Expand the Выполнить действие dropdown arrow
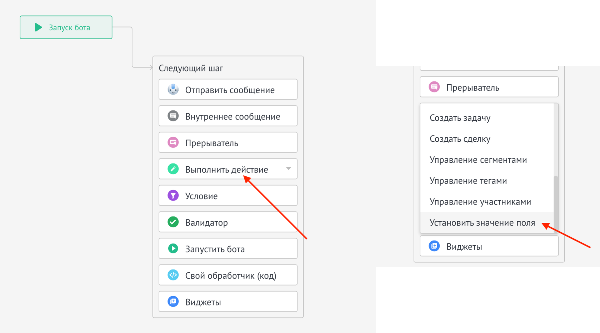 (x=289, y=168)
